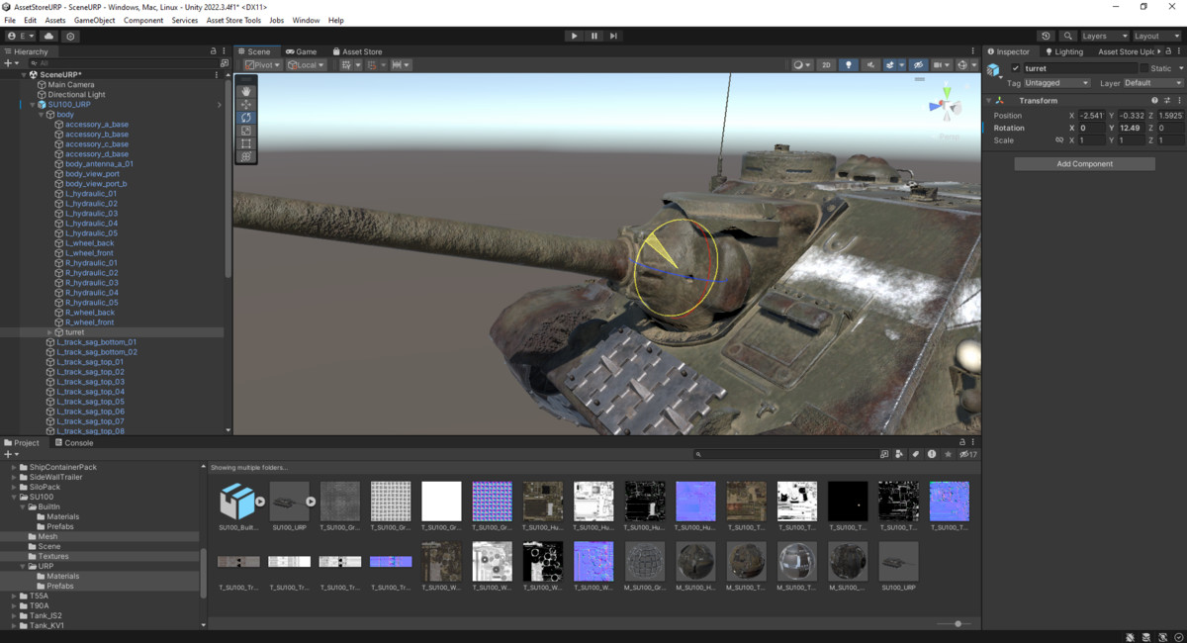The width and height of the screenshot is (1187, 643).
Task: Switch to the Console tab
Action: point(73,443)
